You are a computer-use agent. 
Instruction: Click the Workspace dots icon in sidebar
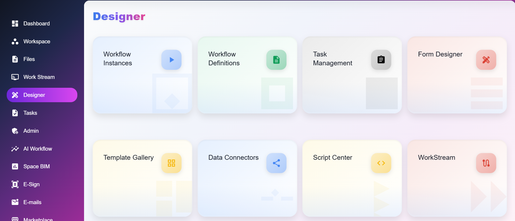pos(15,41)
